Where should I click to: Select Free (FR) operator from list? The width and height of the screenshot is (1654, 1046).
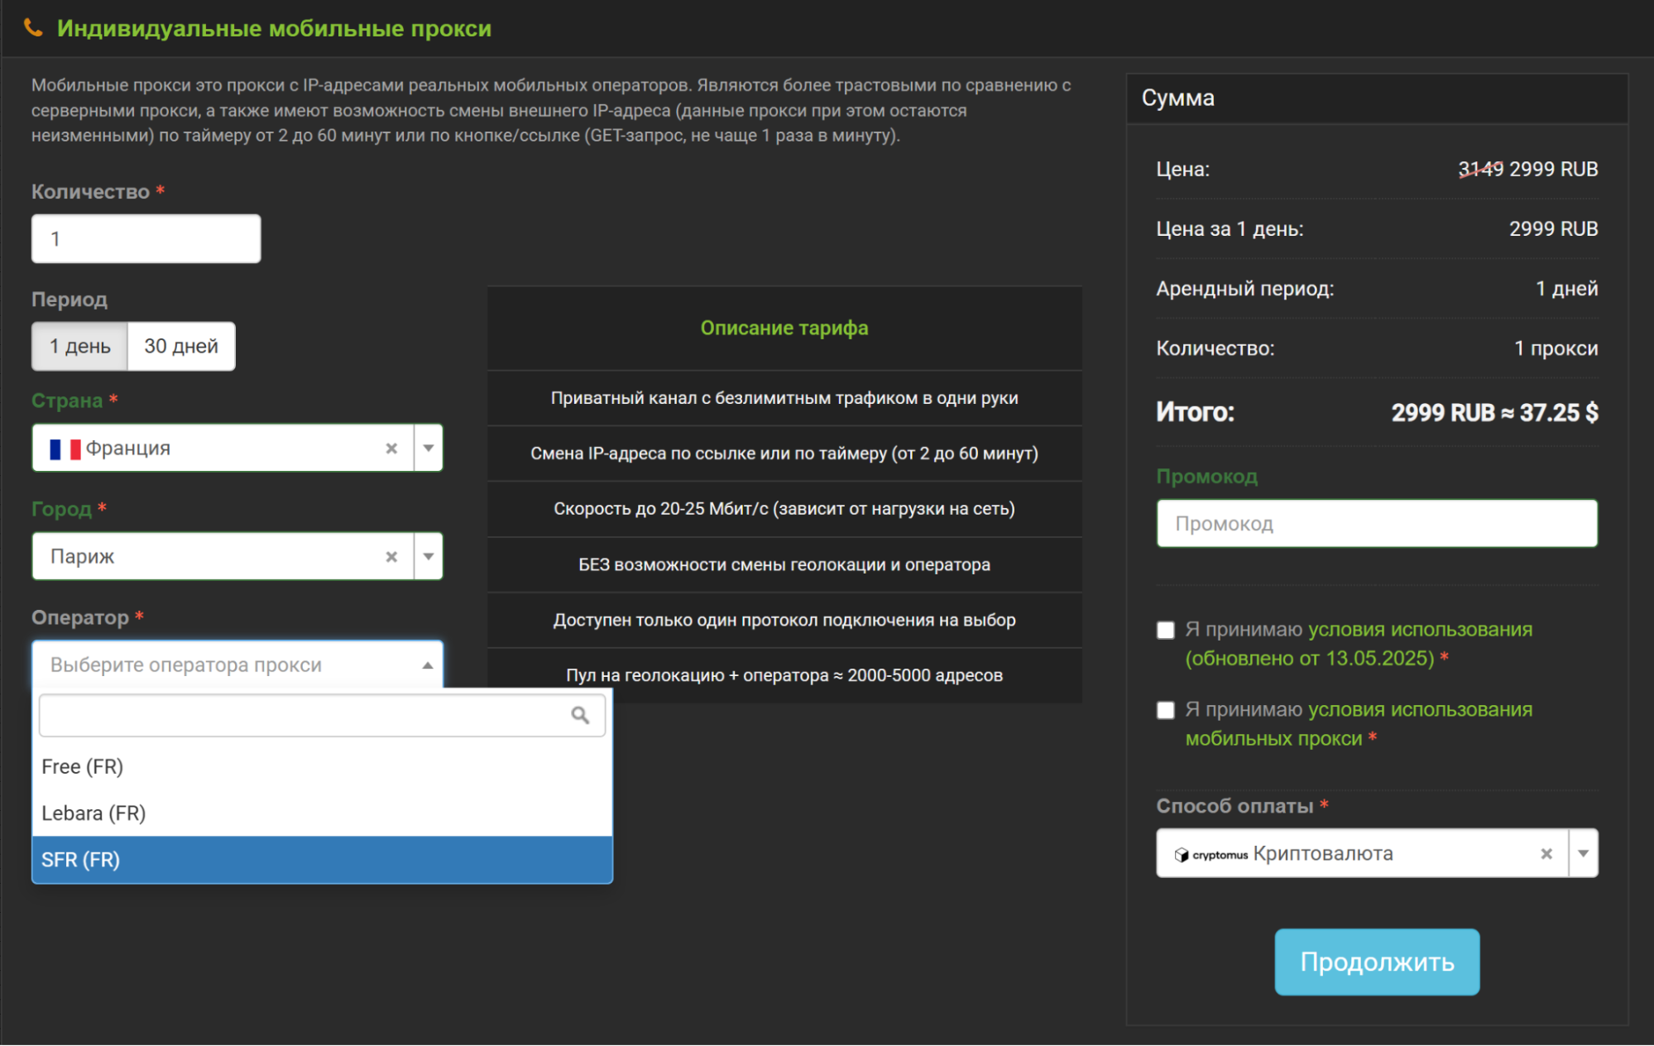[83, 767]
